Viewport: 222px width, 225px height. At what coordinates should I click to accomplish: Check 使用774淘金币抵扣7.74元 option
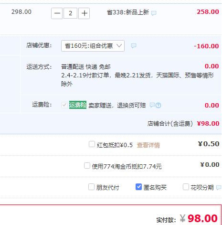point(87,166)
